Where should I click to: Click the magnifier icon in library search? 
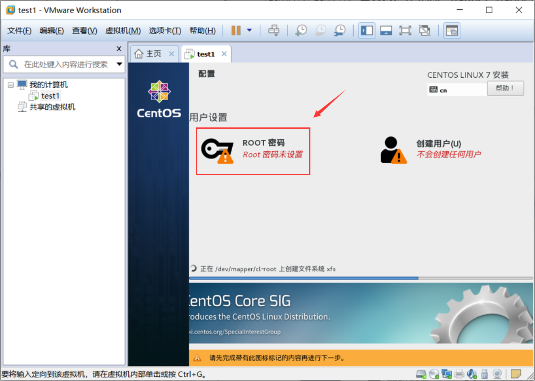point(14,65)
